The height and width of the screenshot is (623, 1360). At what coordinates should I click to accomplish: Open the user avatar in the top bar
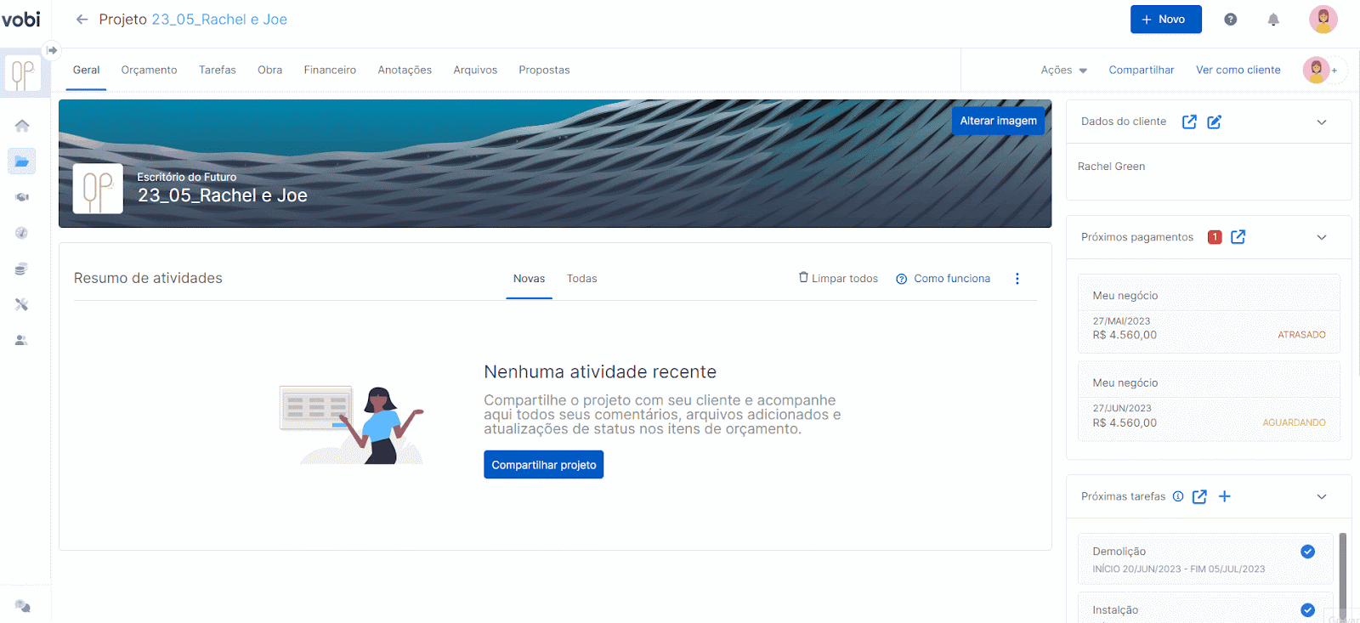(1323, 20)
